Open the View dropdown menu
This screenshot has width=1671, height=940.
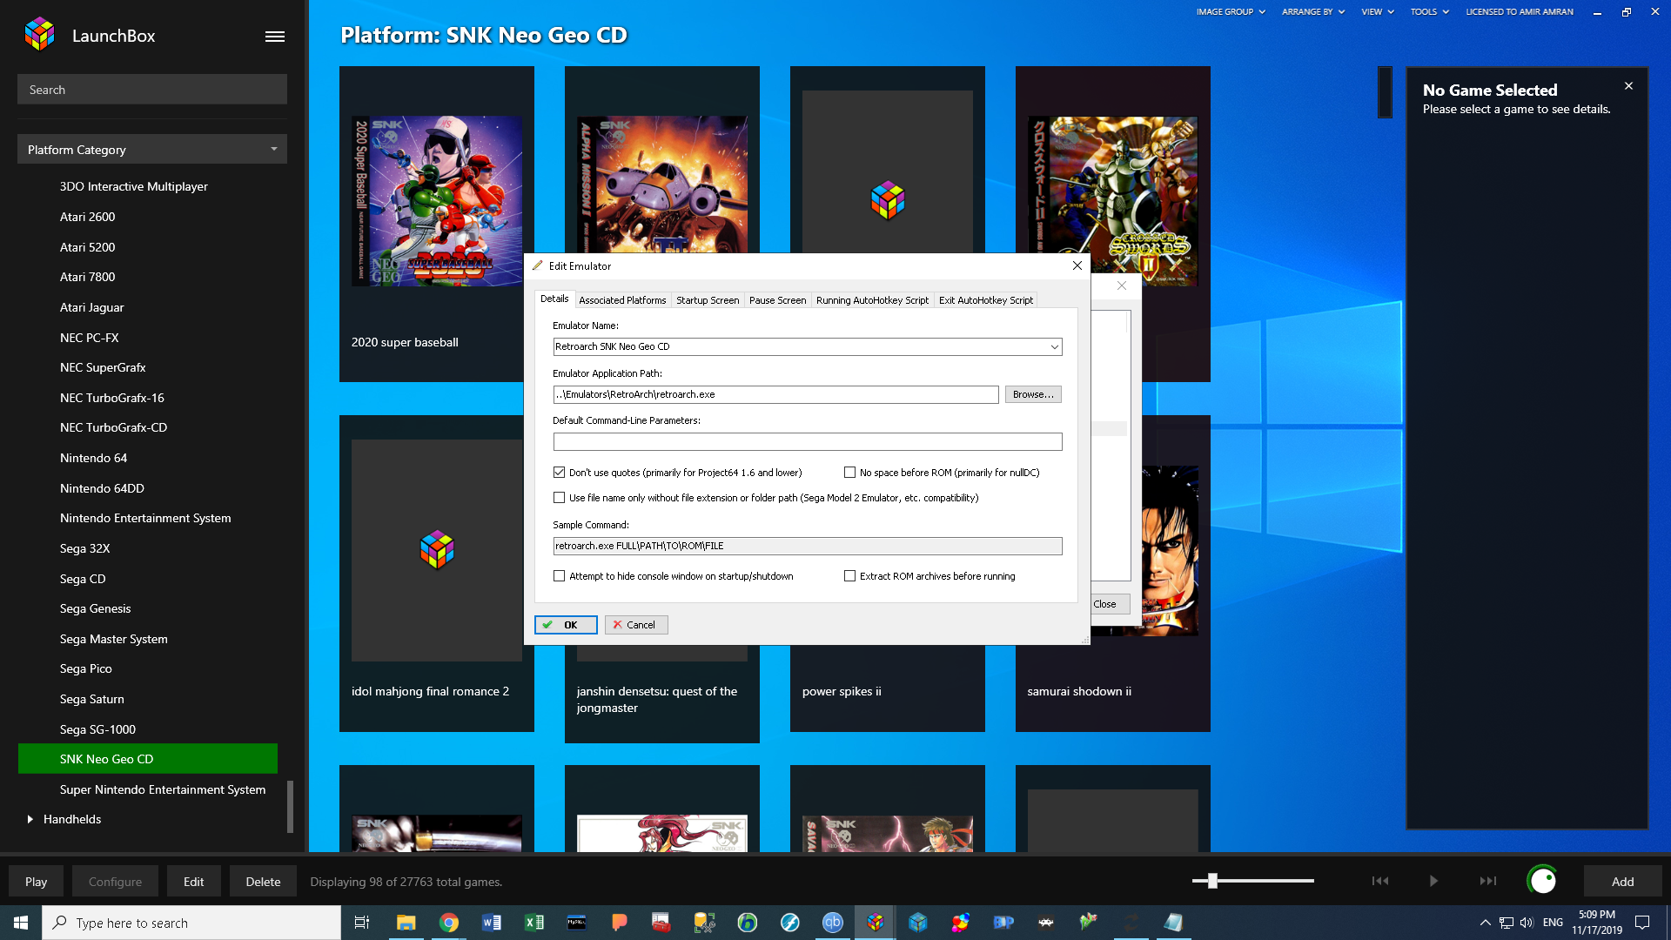[1378, 12]
